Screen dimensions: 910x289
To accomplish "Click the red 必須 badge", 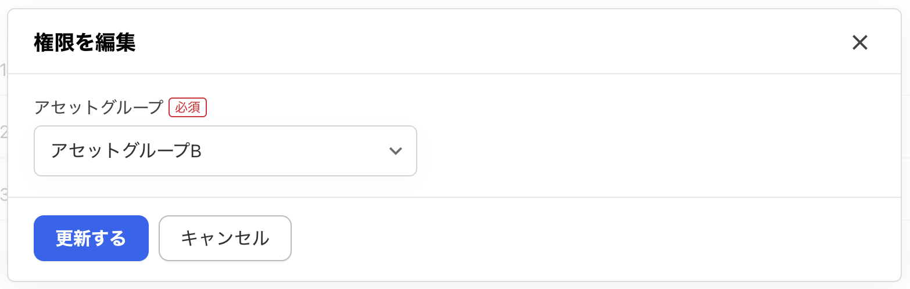I will coord(188,108).
